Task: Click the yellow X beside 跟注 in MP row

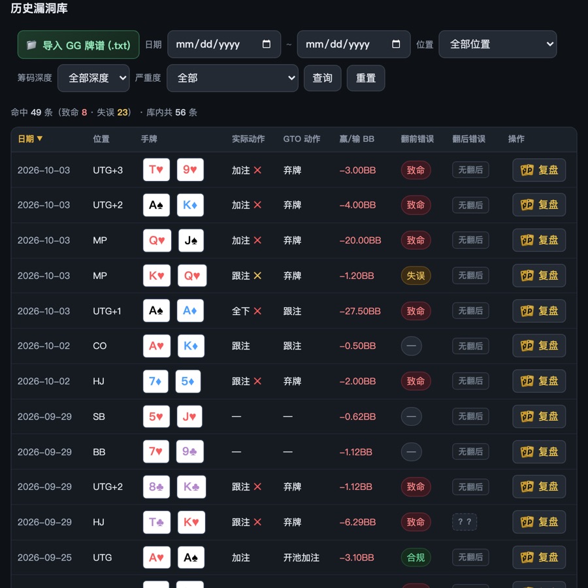Action: point(257,276)
